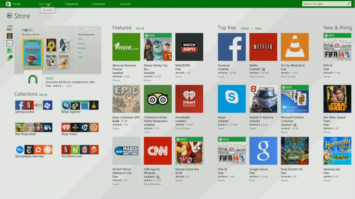Open NCAA March Madness Live tile
The image size is (355, 199).
coord(126,151)
